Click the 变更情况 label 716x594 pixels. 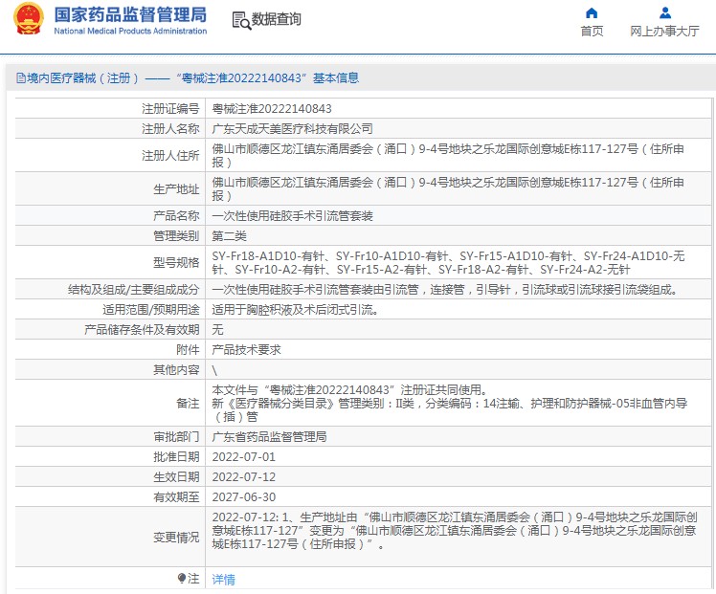(176, 538)
